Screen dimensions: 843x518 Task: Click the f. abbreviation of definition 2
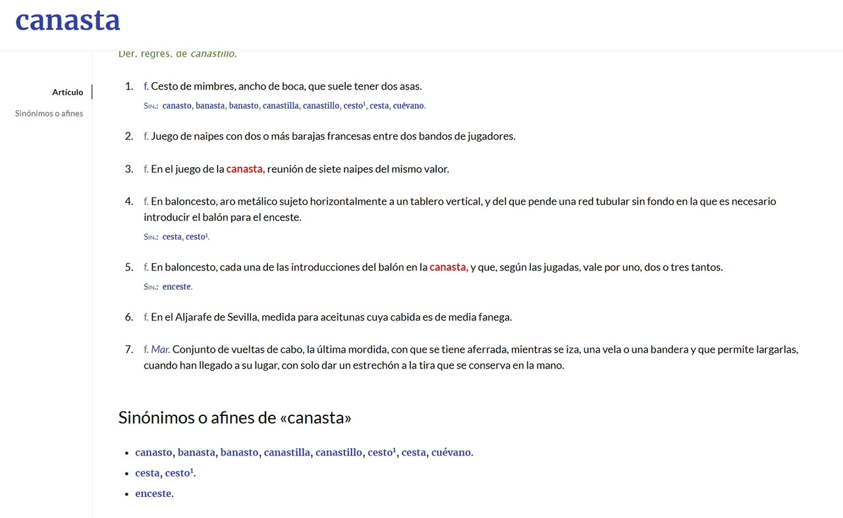click(146, 136)
